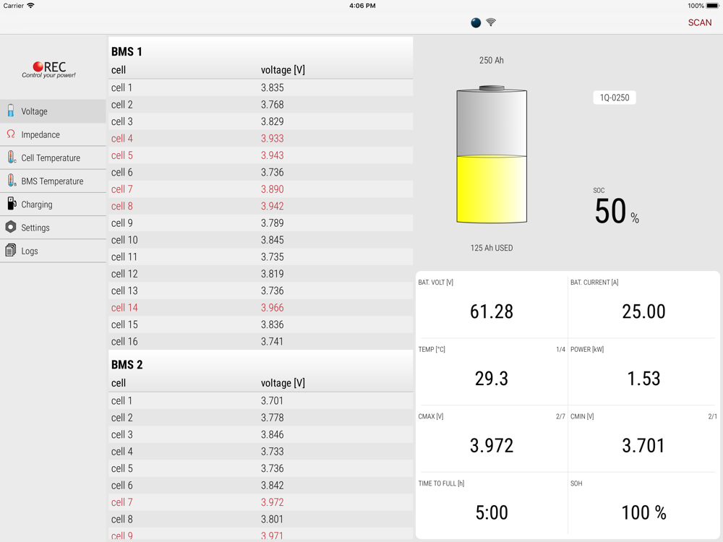Image resolution: width=723 pixels, height=542 pixels.
Task: Select BMS 2 cell 1 voltage 3.701
Action: (x=272, y=400)
